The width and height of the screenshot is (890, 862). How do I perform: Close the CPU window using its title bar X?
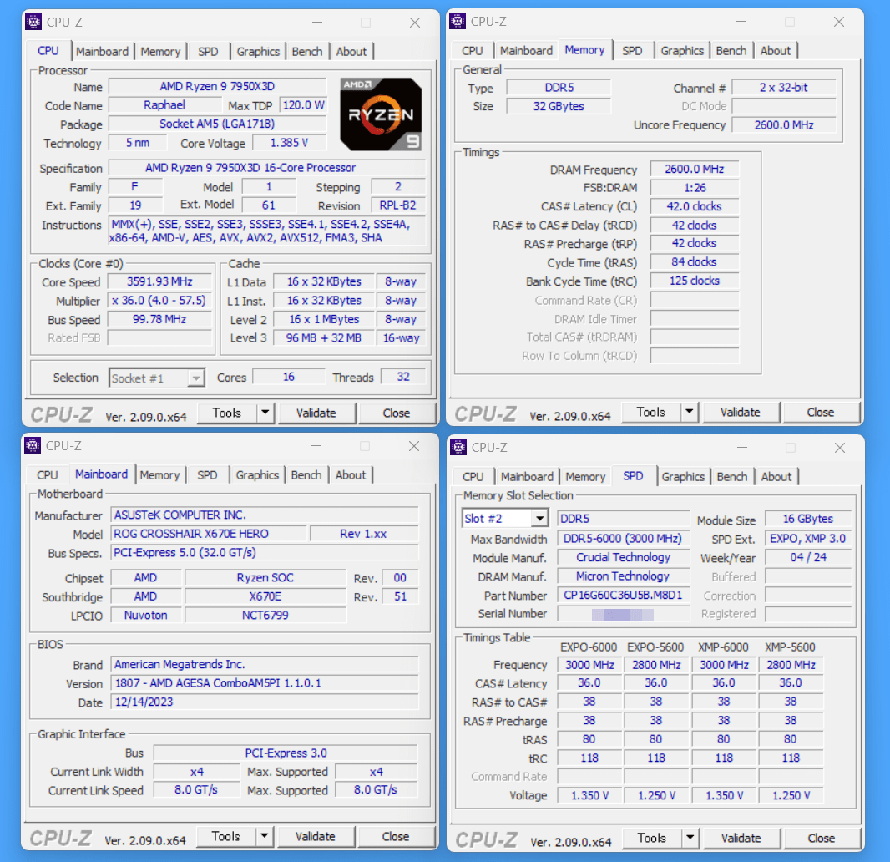click(415, 23)
